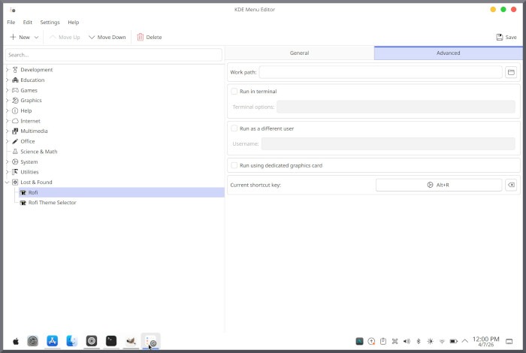Click the Alt+R shortcut key button
This screenshot has height=353, width=526.
[x=438, y=185]
